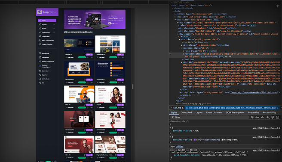The image size is (282, 162).
Task: Click the Sair logout icon
Action: pos(40,83)
